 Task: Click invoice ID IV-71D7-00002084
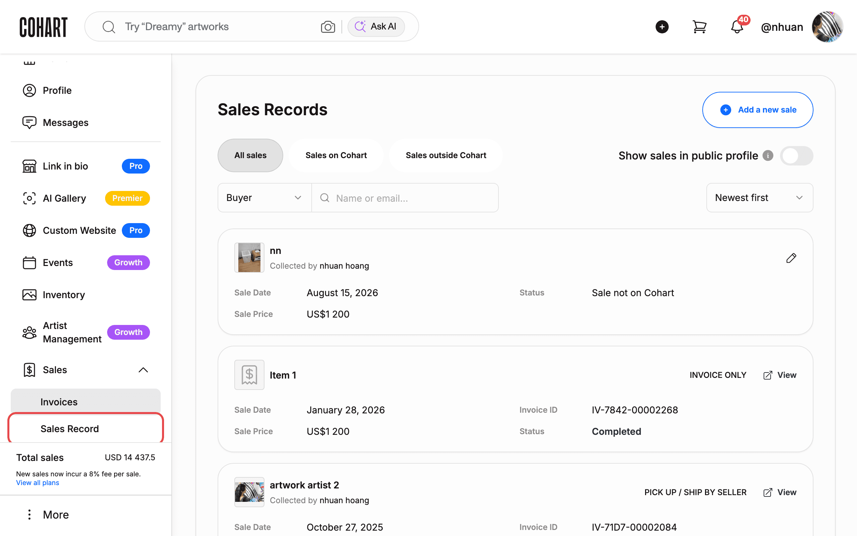(x=634, y=528)
